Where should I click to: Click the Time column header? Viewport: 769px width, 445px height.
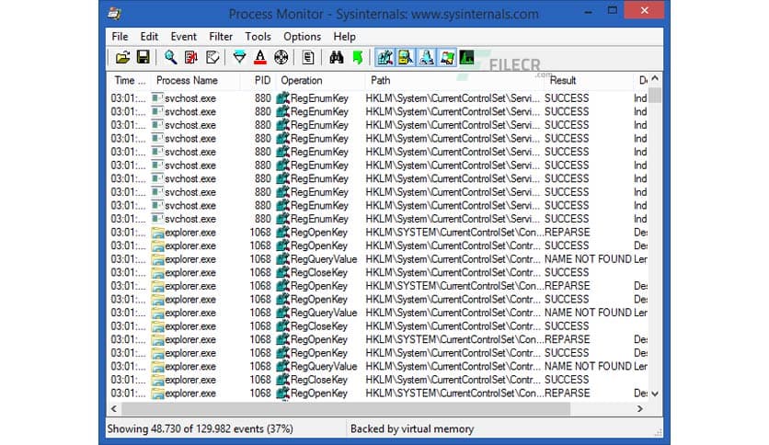point(130,80)
